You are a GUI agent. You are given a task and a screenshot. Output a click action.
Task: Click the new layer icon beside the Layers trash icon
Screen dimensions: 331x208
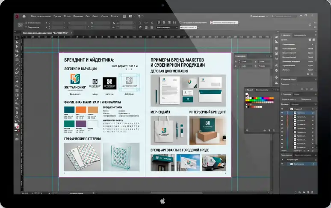pyautogui.click(x=308, y=151)
